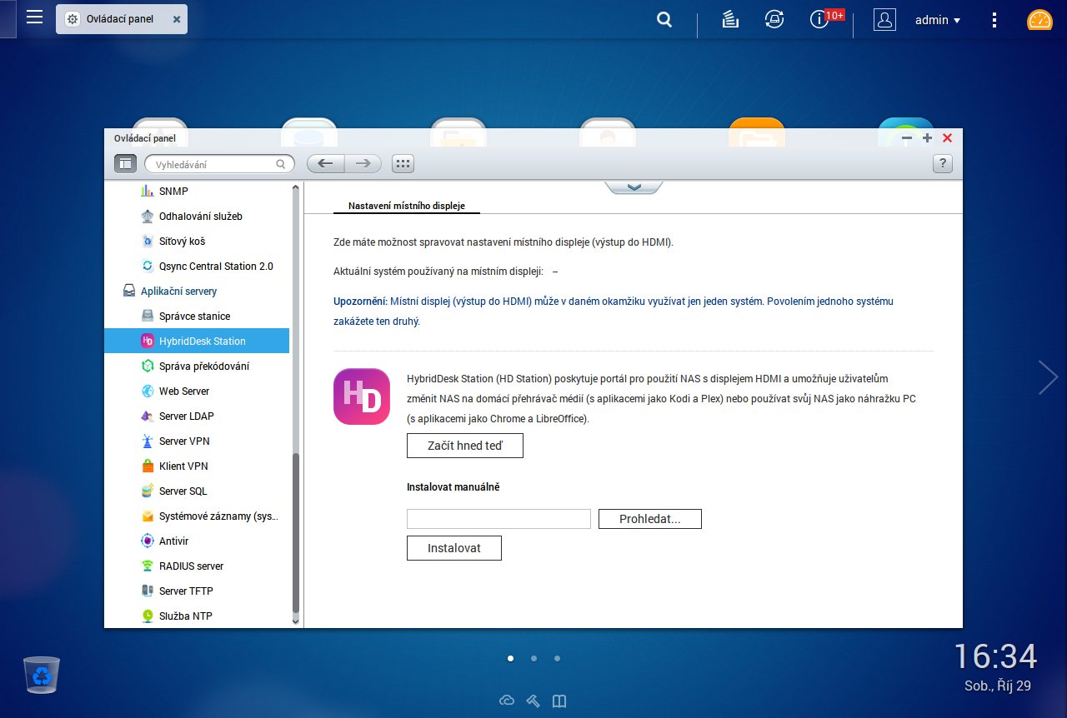The height and width of the screenshot is (718, 1067).
Task: Select Nastavení místního displeje tab
Action: pyautogui.click(x=406, y=206)
